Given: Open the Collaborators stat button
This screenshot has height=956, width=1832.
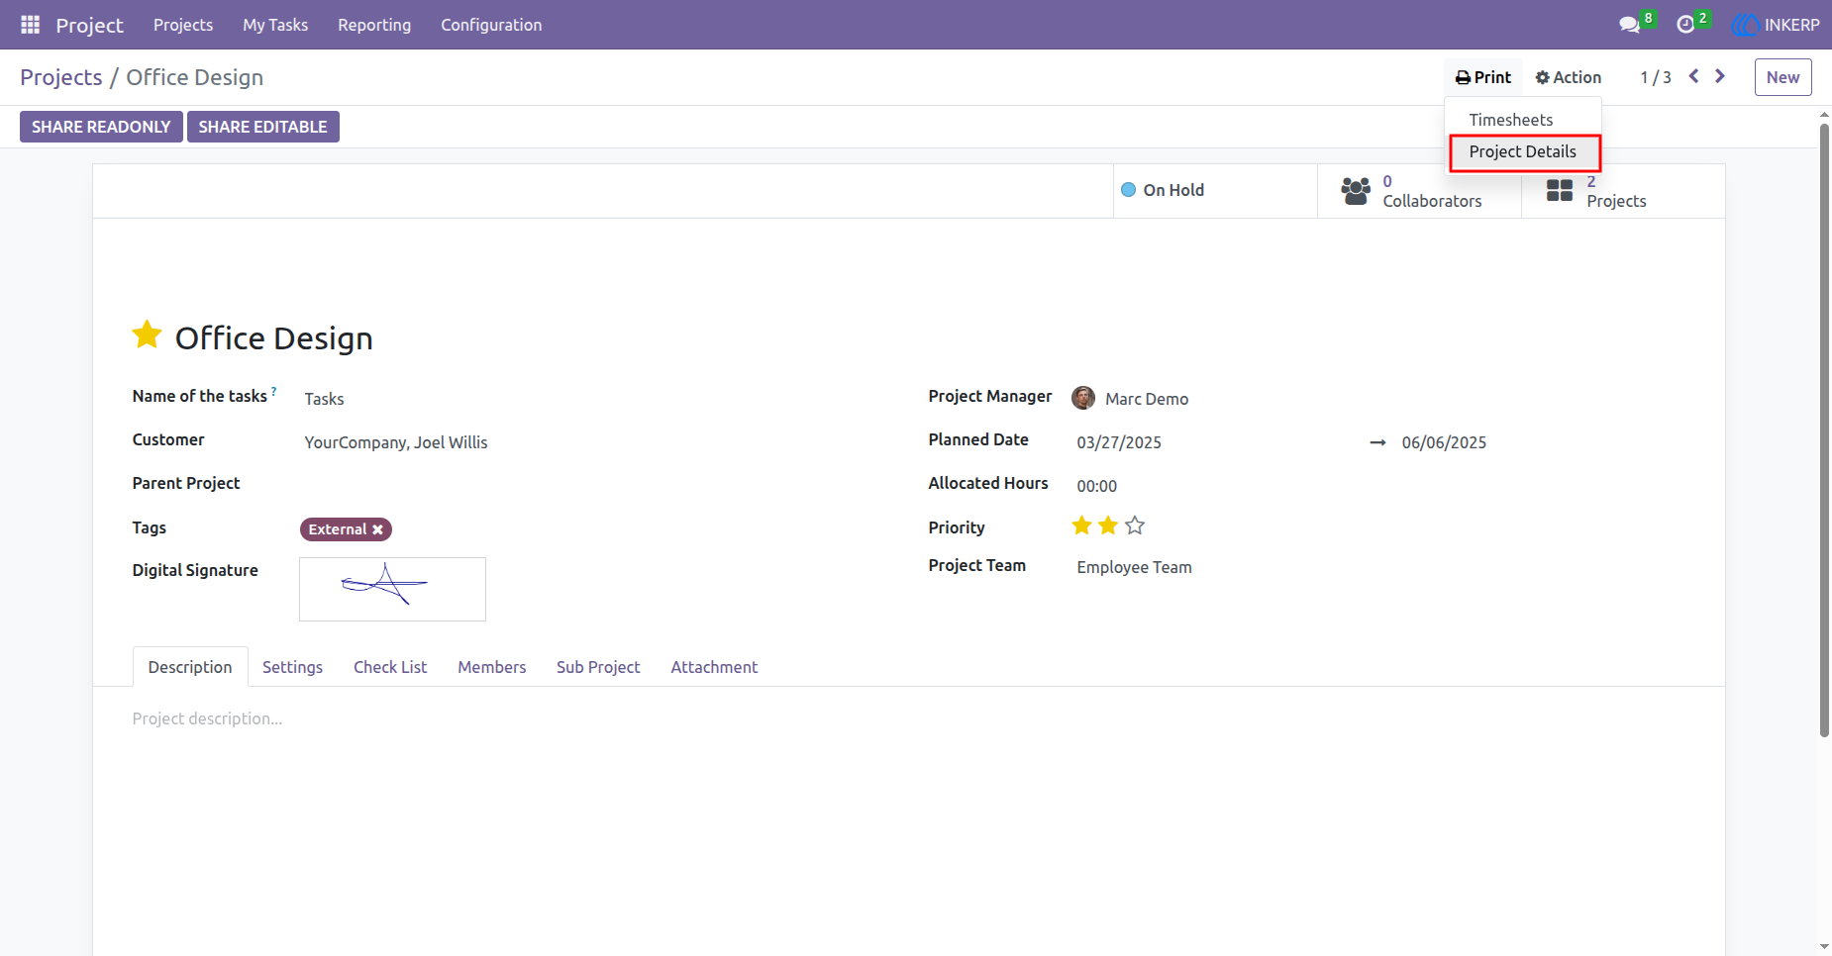Looking at the screenshot, I should click(1419, 191).
